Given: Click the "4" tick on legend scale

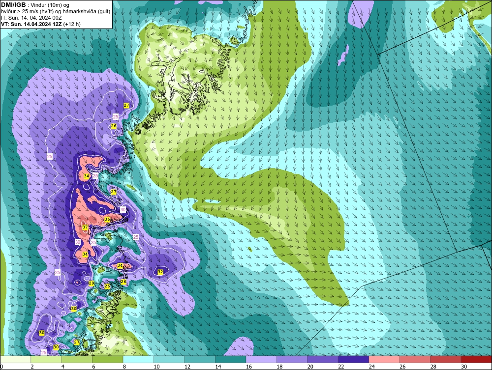Looking at the screenshot, I should [x=63, y=367].
